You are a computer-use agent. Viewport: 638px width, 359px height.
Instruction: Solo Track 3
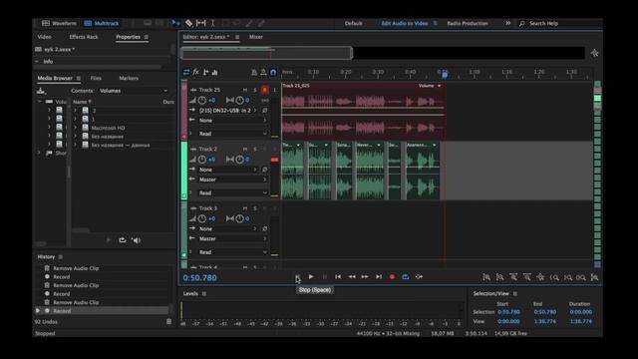point(255,208)
